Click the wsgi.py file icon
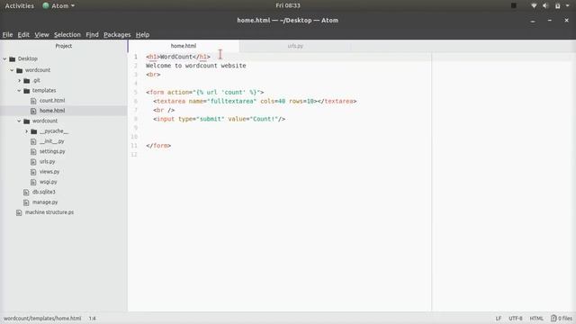 [x=33, y=182]
